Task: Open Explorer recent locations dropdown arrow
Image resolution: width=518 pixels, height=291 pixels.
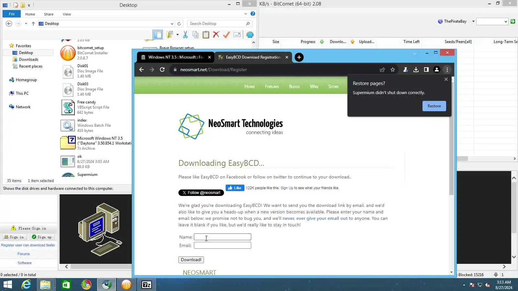Action: [26, 24]
